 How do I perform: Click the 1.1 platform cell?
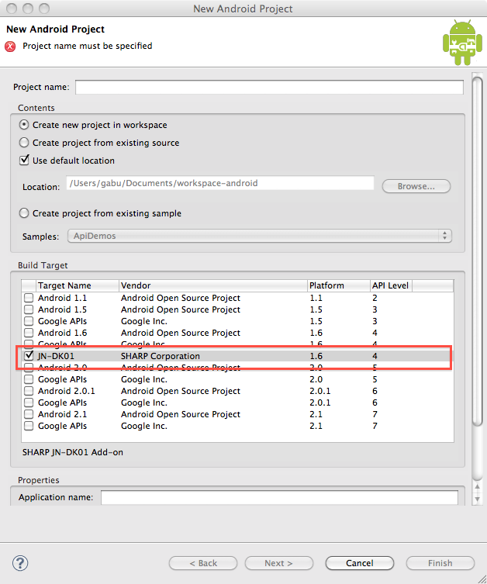[316, 298]
